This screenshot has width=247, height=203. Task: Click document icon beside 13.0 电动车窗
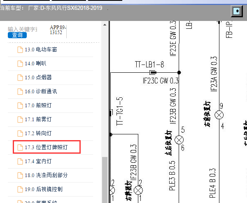[x=20, y=50]
